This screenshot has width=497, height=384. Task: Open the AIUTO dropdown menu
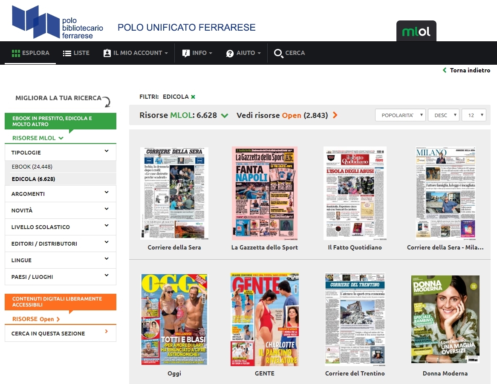(x=243, y=53)
